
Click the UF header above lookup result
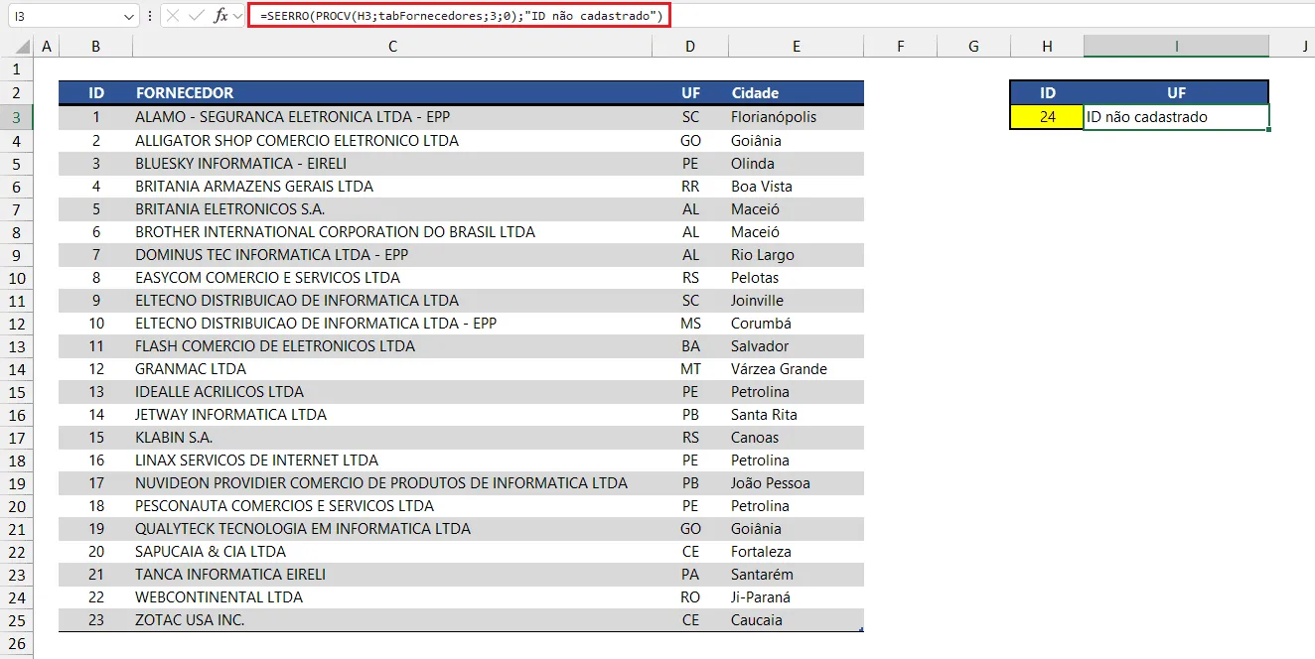coord(1176,93)
